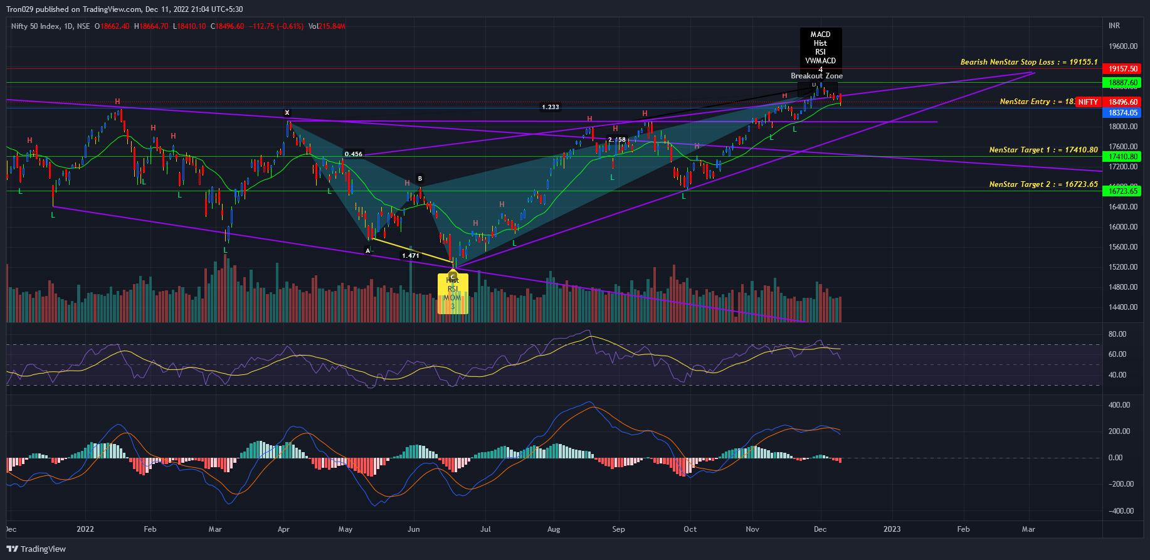Select the NenStar Target 1 label

(1043, 150)
